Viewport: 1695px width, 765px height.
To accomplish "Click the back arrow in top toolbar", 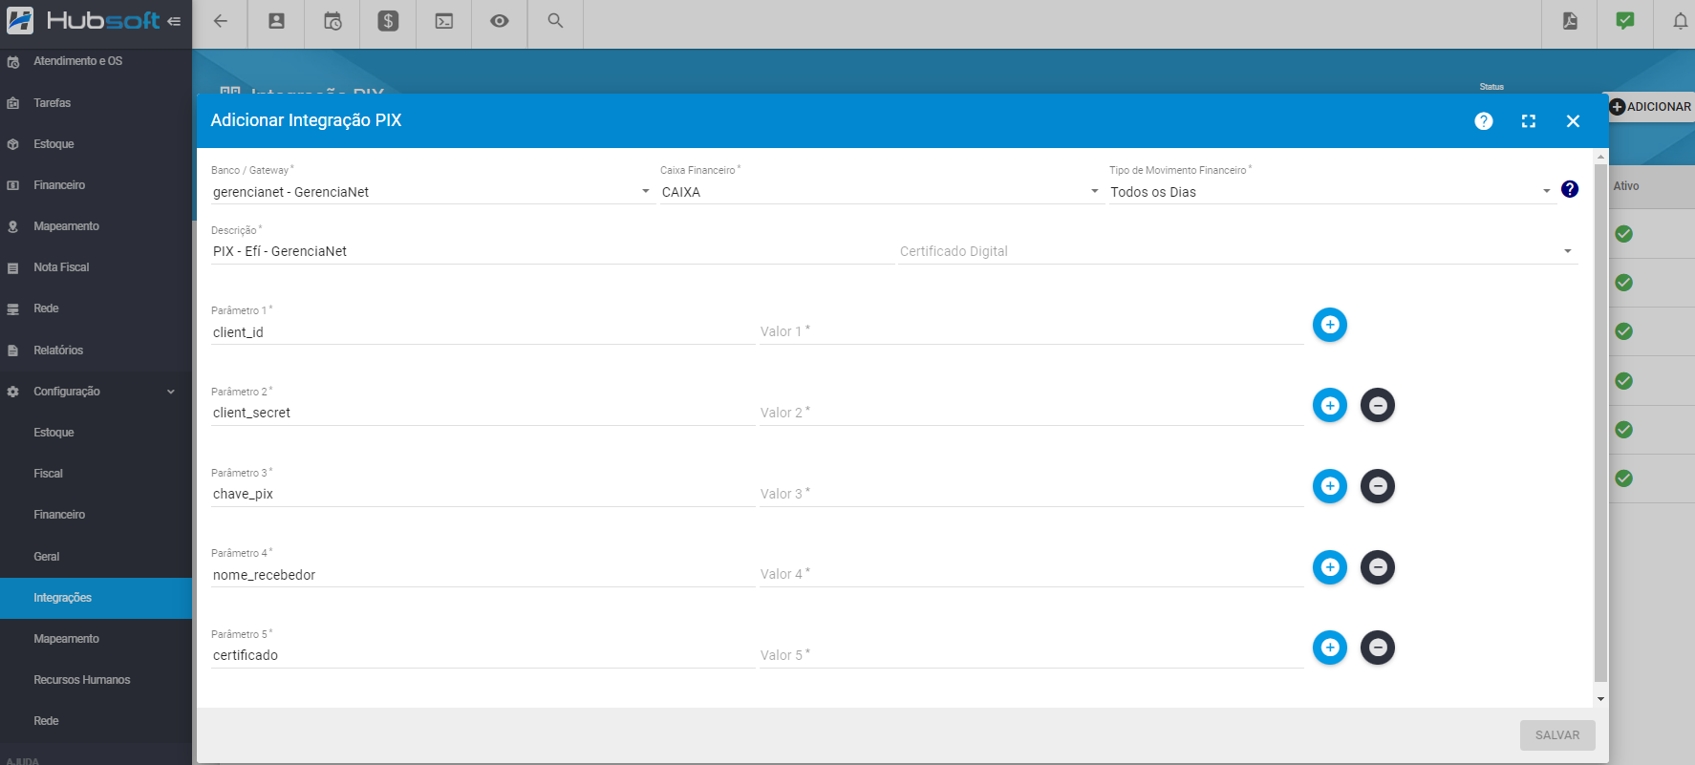I will point(221,21).
